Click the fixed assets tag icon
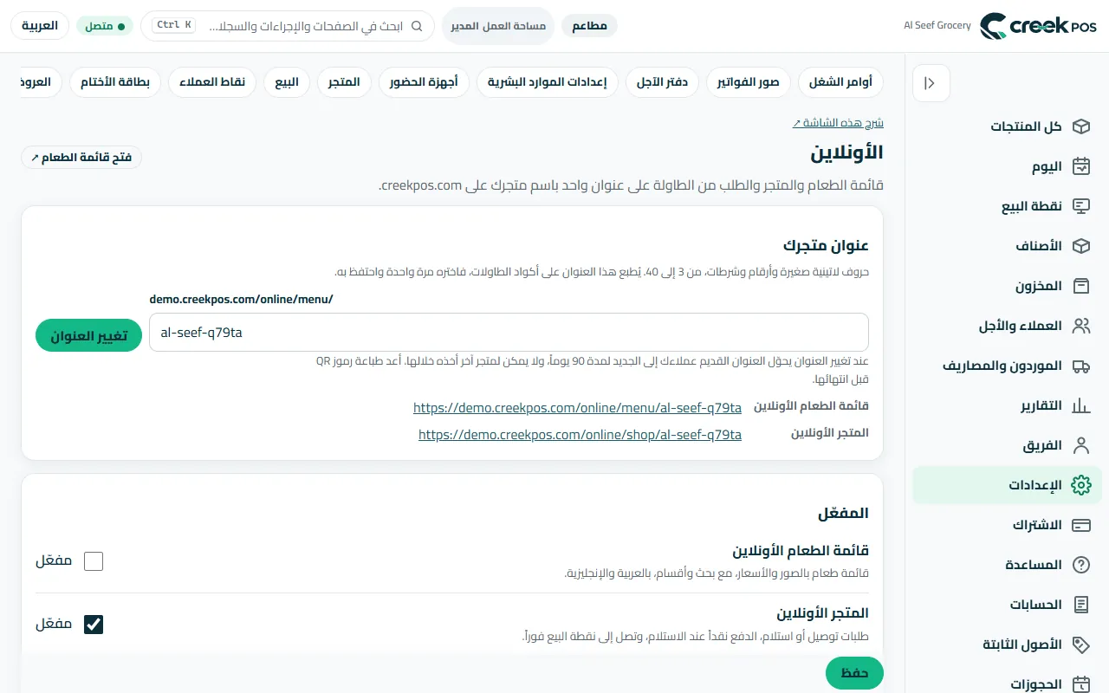This screenshot has height=693, width=1109. 1080,644
